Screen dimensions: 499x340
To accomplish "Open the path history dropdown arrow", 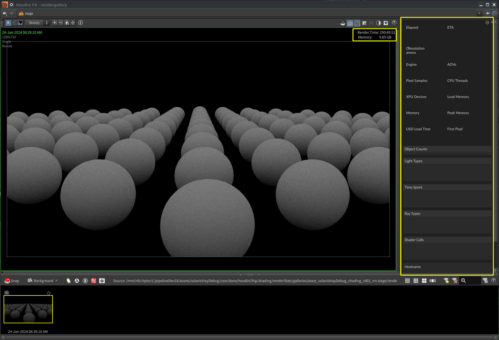I will tap(479, 13).
